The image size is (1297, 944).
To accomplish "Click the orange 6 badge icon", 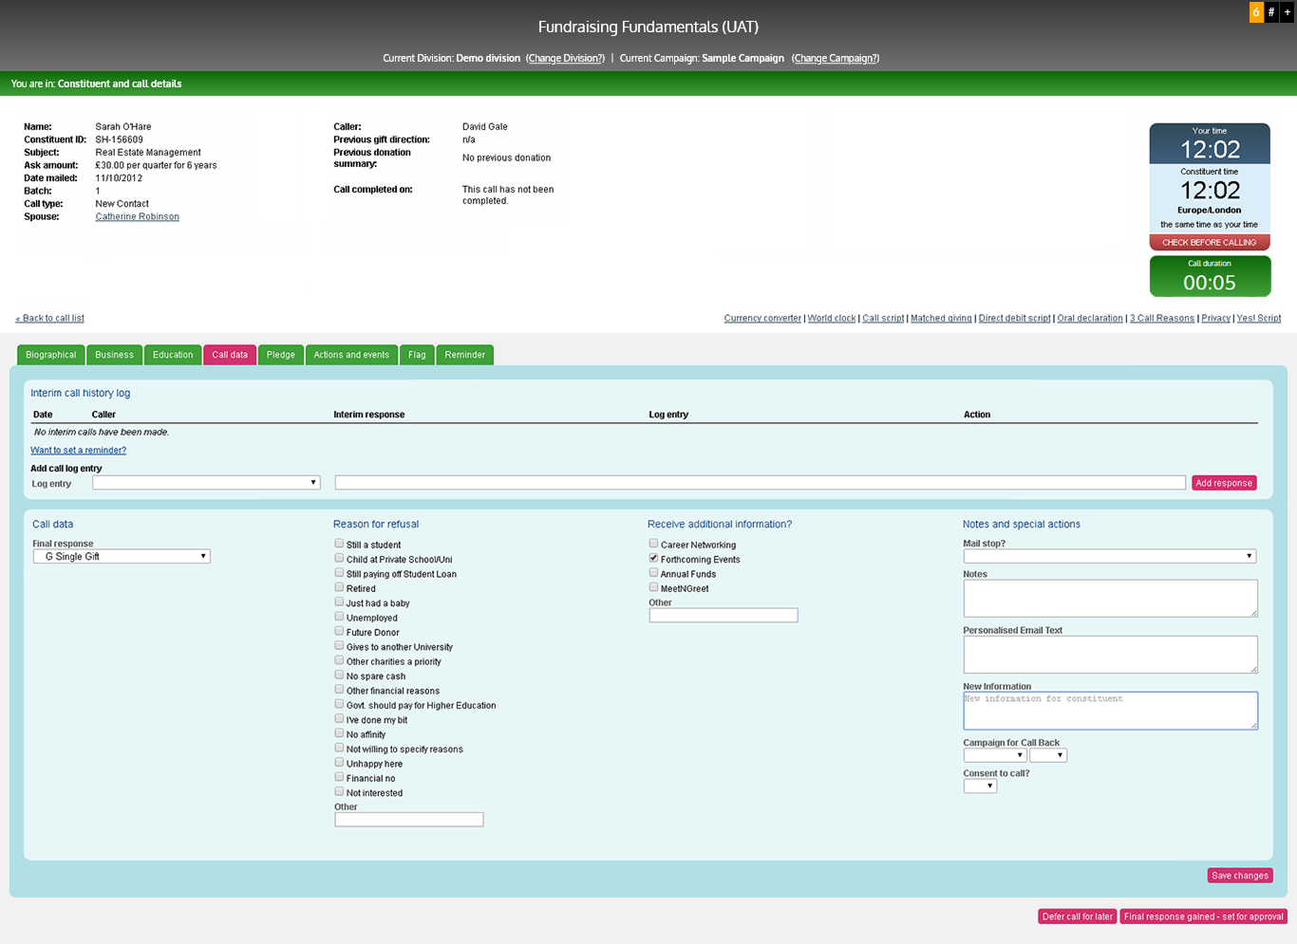I will click(1256, 12).
